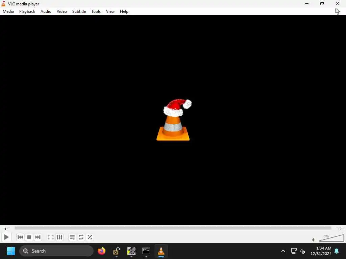Toggle the playlist view
The height and width of the screenshot is (259, 346).
coord(72,237)
